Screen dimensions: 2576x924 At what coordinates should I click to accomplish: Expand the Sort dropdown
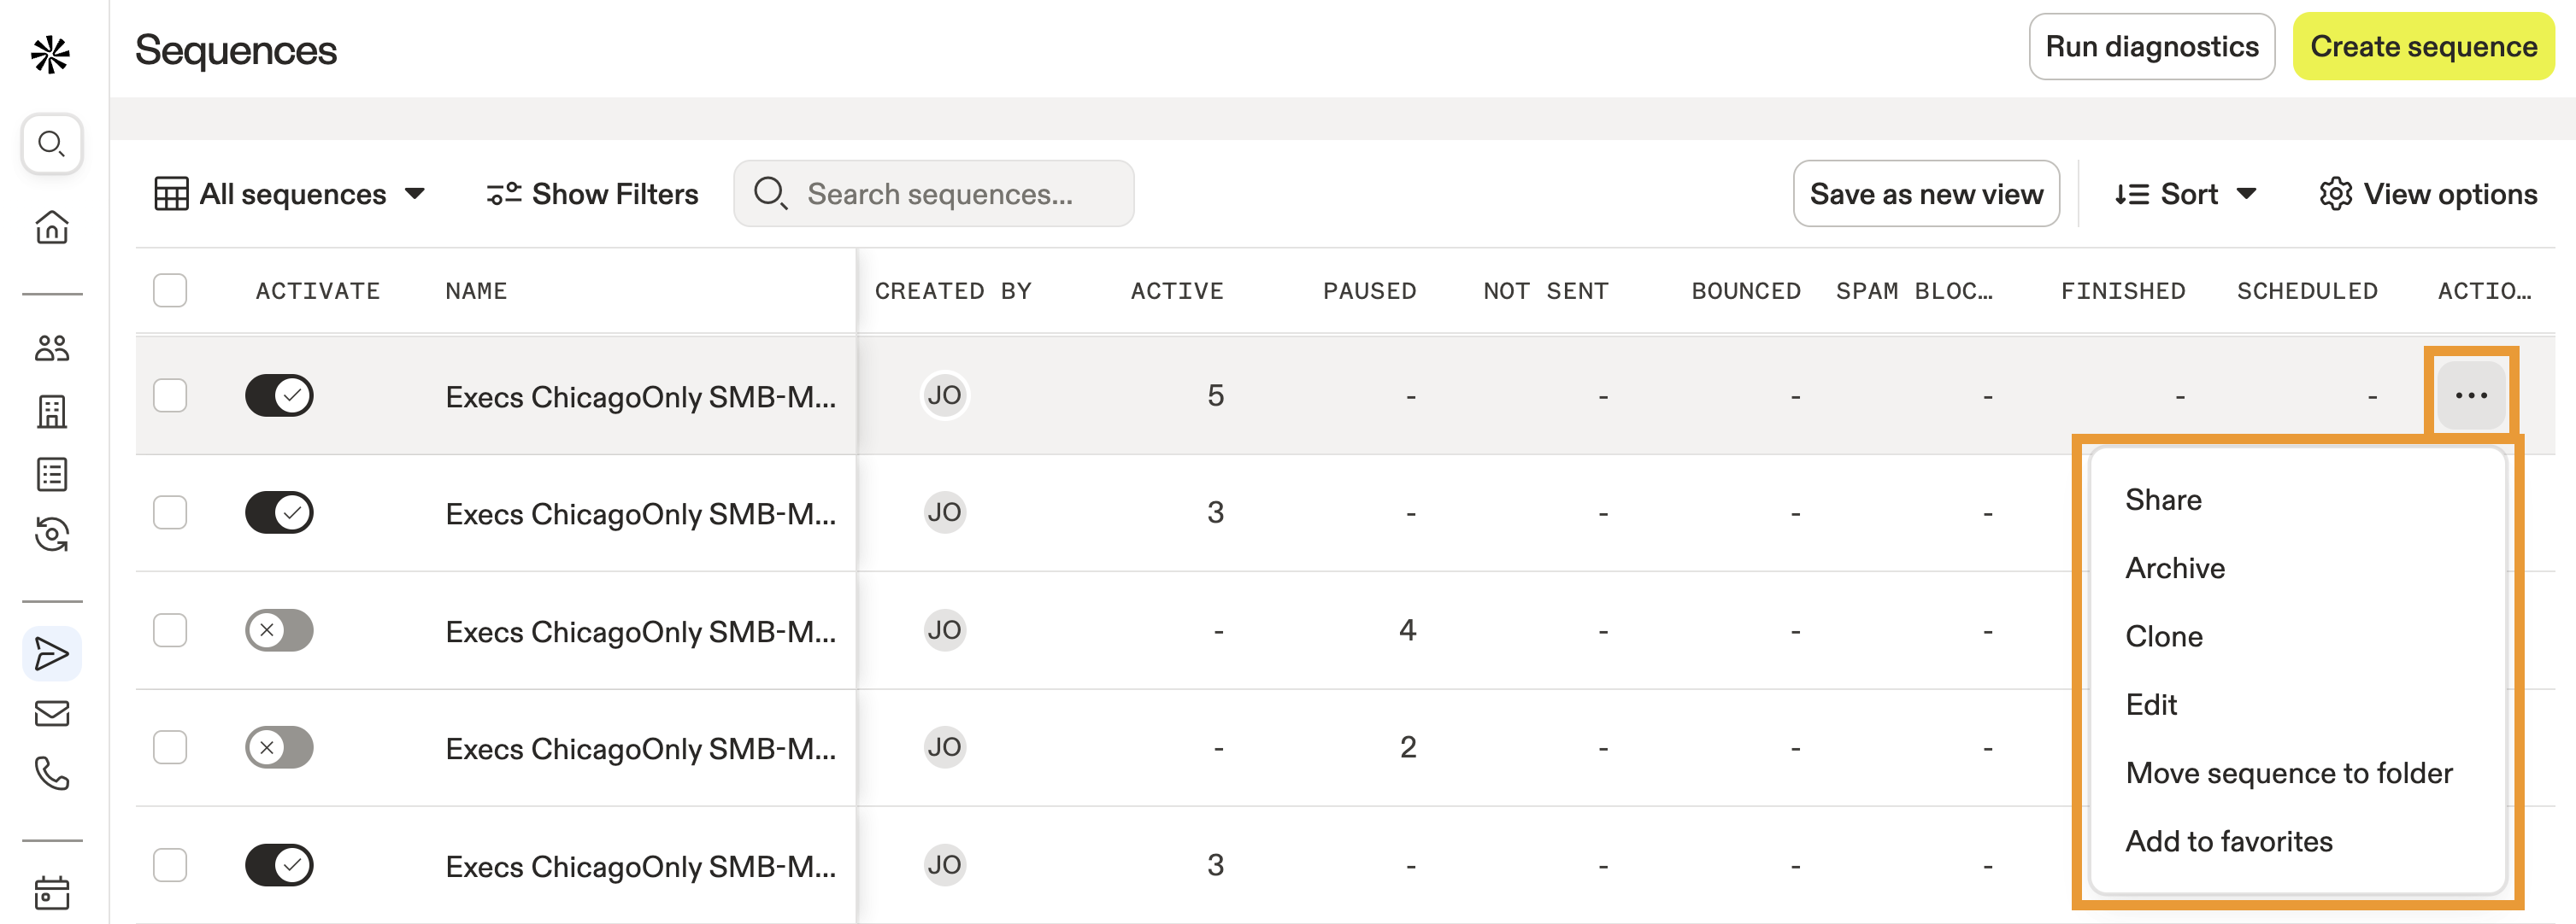(x=2185, y=194)
